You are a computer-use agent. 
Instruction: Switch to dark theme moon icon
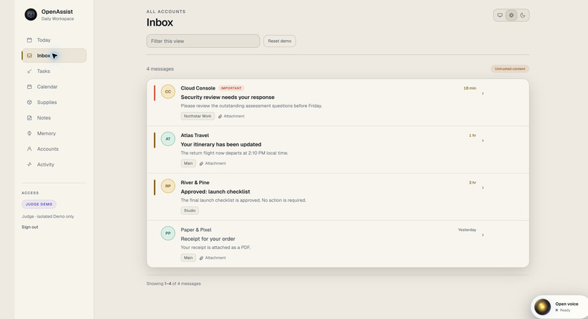[x=523, y=15]
